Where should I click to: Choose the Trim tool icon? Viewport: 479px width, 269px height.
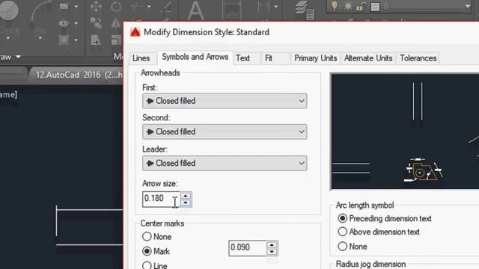(138, 7)
